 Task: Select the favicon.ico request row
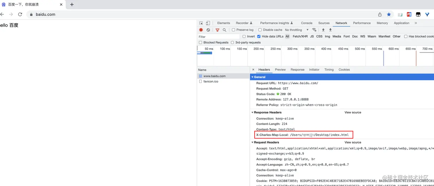click(223, 81)
